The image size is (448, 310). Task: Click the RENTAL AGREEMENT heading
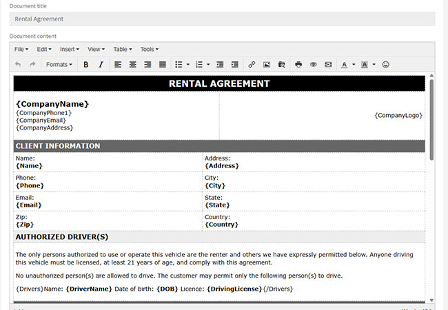click(219, 83)
